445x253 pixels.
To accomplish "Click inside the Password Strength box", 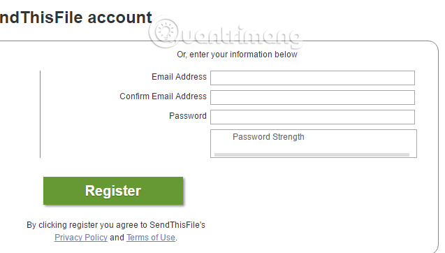I will [x=314, y=144].
